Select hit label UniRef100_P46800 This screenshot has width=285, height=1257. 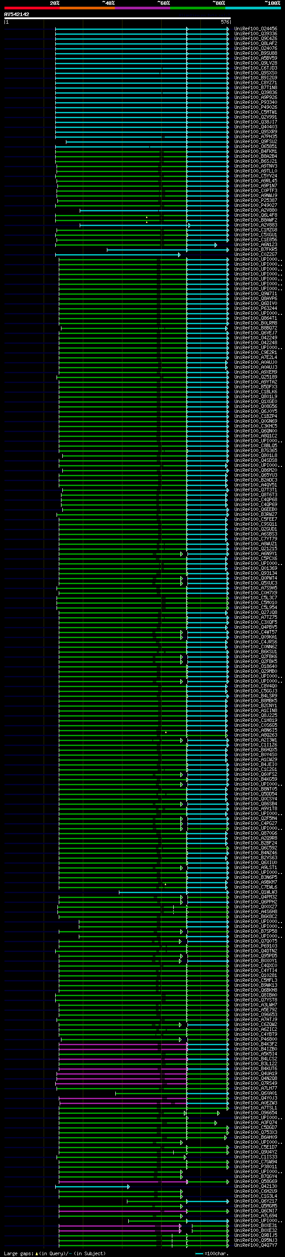(x=256, y=1039)
